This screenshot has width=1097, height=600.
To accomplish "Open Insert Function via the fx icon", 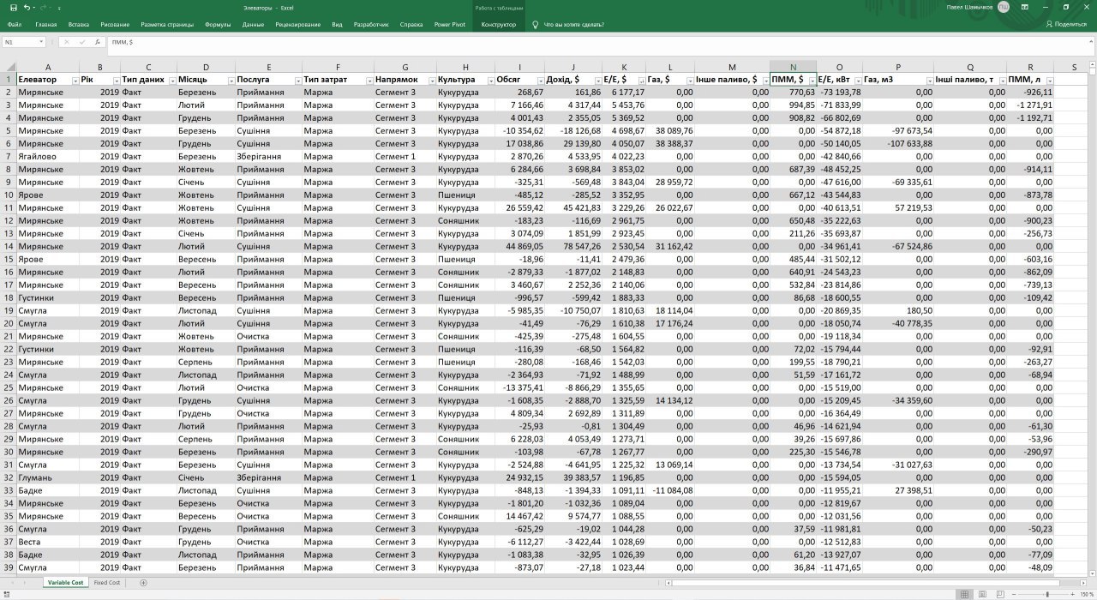I will pyautogui.click(x=98, y=41).
